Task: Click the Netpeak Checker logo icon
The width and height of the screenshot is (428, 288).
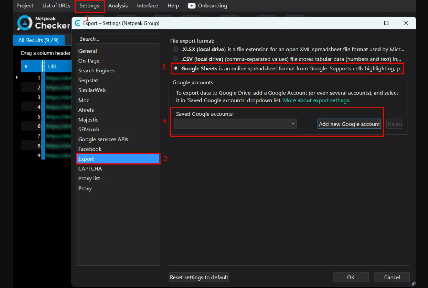Action: 24,23
